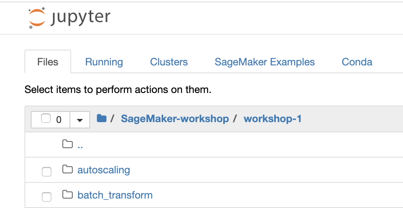
Task: Click the root folder breadcrumb icon
Action: pyautogui.click(x=102, y=118)
